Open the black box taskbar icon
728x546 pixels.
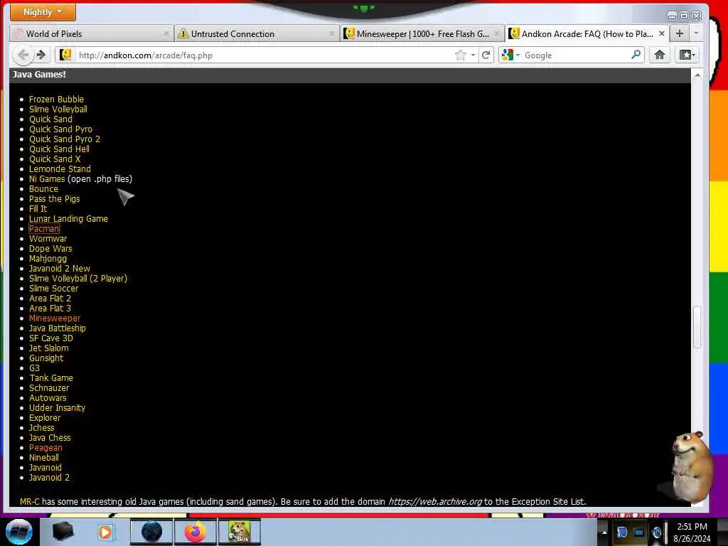(x=63, y=532)
